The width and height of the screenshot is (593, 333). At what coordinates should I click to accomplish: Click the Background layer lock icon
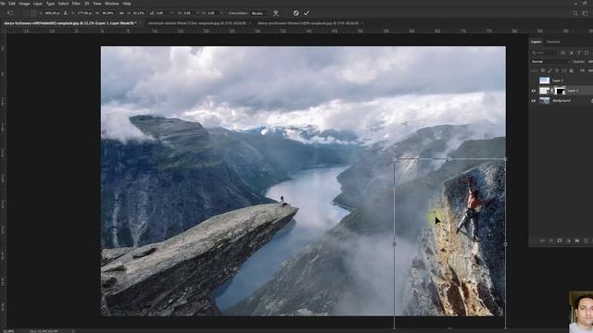(x=592, y=101)
